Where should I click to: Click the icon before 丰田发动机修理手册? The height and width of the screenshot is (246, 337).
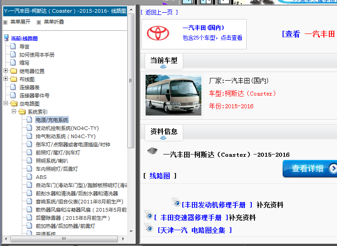tap(176, 202)
